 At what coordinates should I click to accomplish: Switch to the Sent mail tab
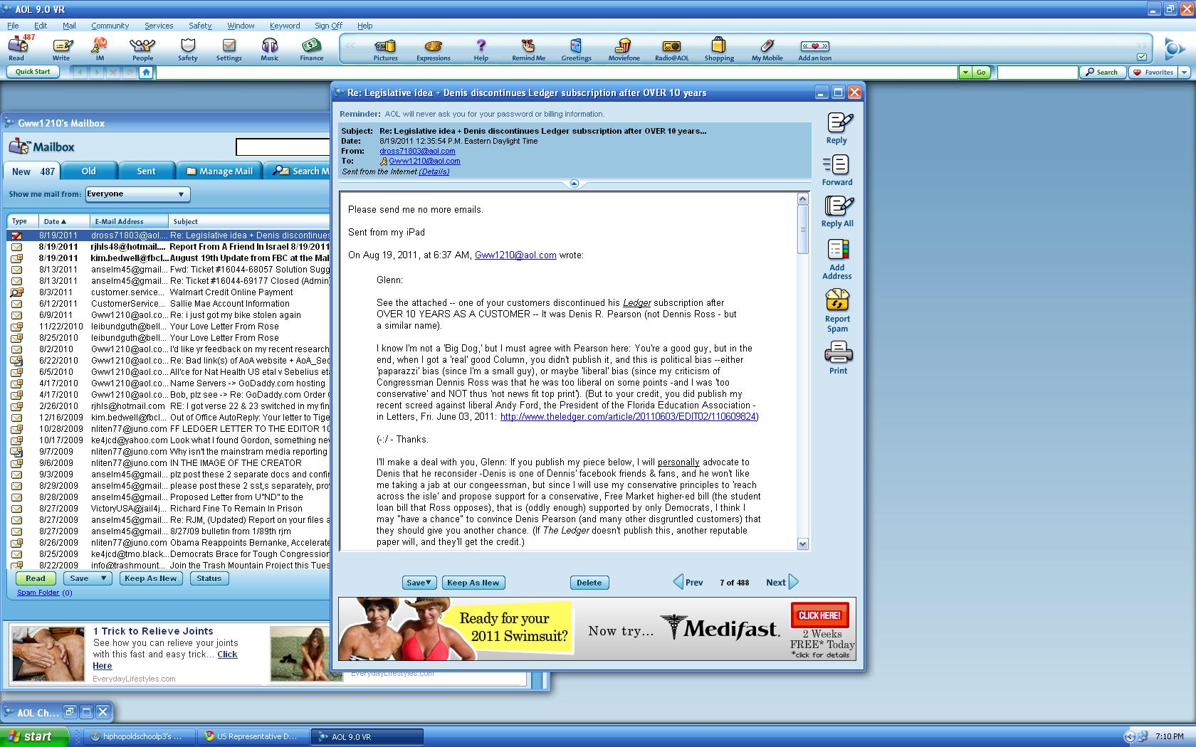146,171
